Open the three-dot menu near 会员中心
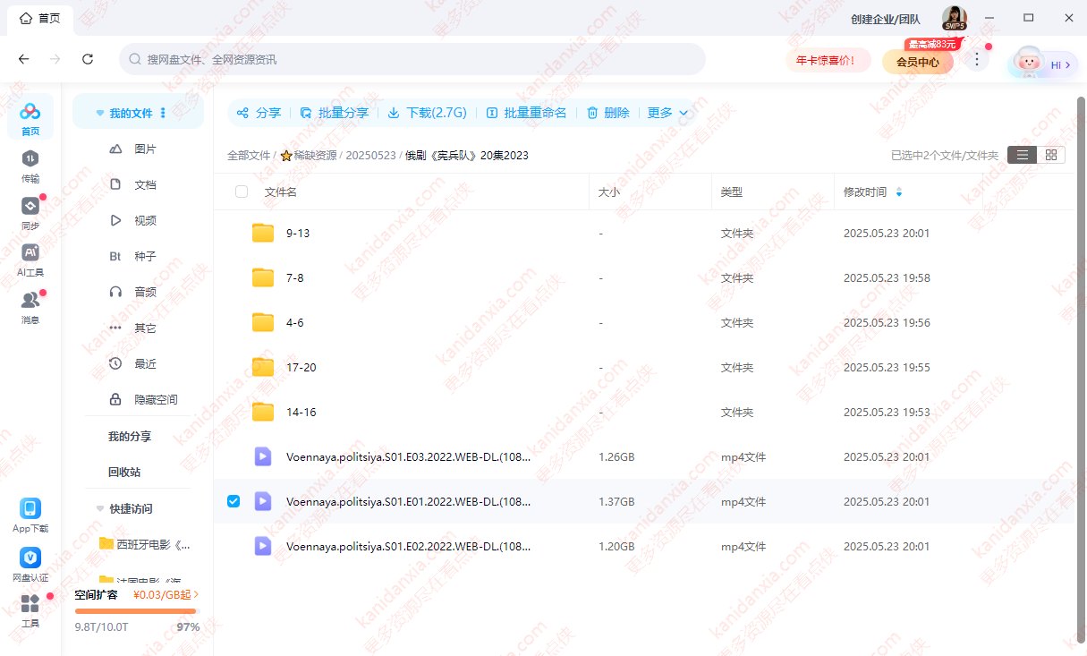 click(977, 59)
